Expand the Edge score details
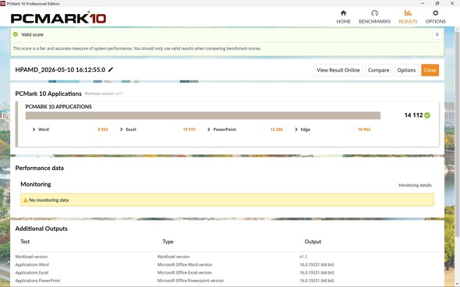Screen dimensions: 460x287 (296, 129)
